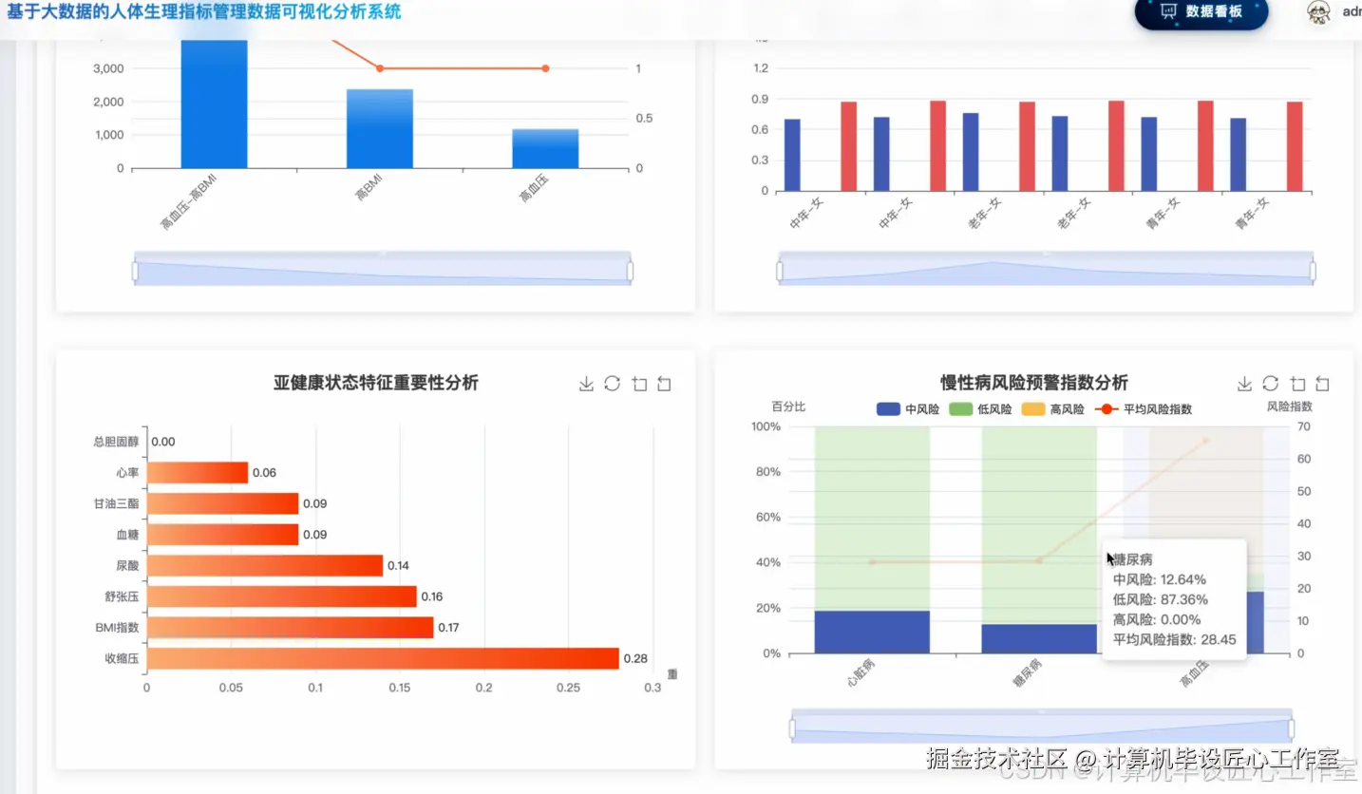Viewport: 1362px width, 794px height.
Task: Reset zoom on the 亚健康 chart
Action: 663,384
